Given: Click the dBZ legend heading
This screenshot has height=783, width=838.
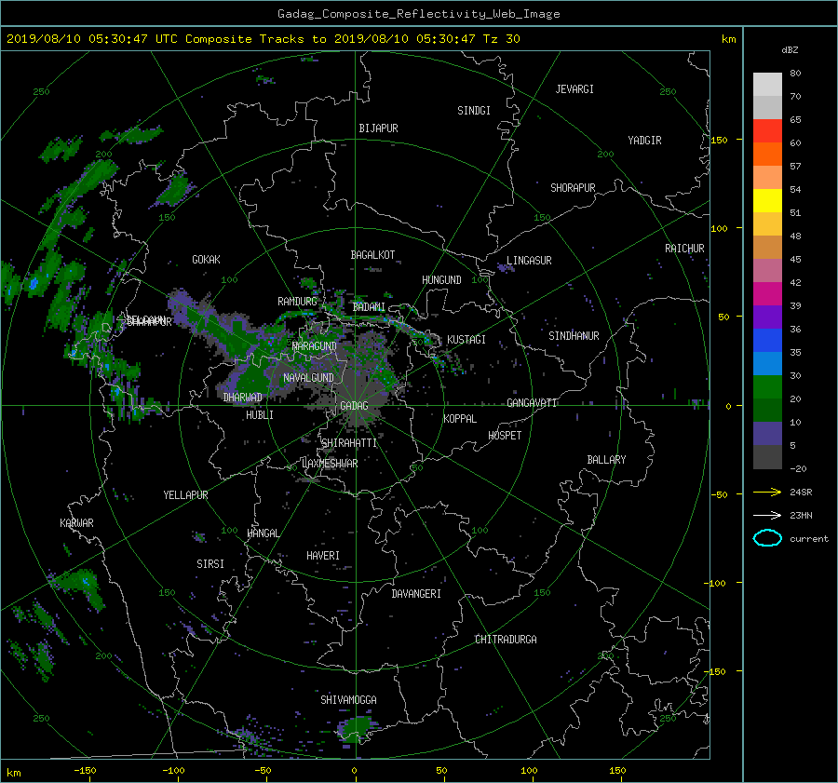Looking at the screenshot, I should click(790, 49).
